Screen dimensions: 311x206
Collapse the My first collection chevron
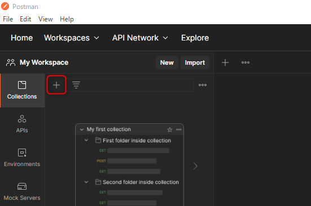[x=81, y=129]
